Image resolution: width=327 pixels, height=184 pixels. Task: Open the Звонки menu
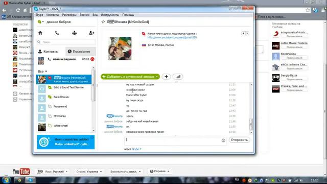pyautogui.click(x=84, y=15)
